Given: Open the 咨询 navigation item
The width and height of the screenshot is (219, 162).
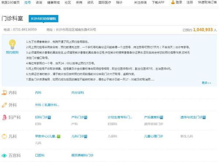Looking at the screenshot, I should (39, 2).
